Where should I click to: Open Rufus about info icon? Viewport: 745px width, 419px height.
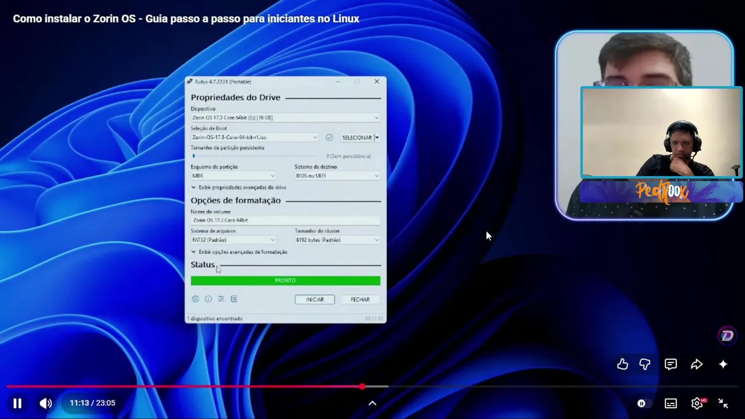(x=208, y=299)
